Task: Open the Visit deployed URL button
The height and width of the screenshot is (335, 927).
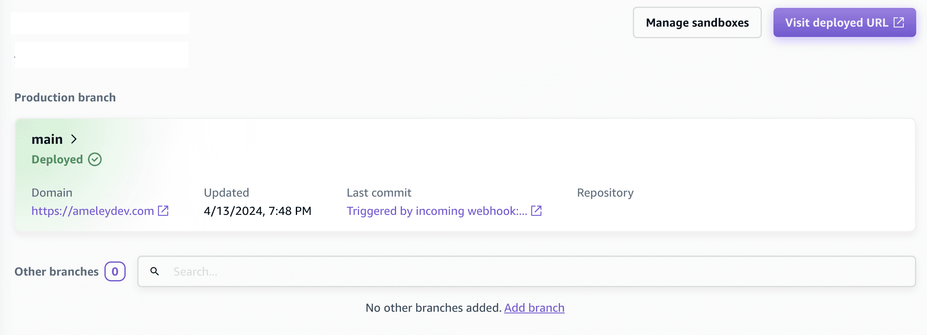Action: click(836, 23)
